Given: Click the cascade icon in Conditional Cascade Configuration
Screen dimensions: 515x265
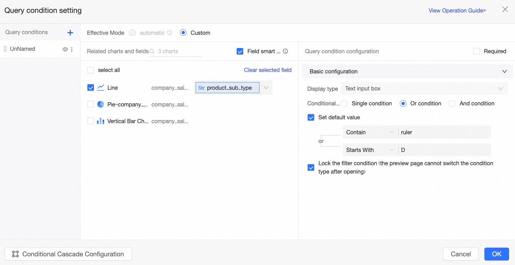Looking at the screenshot, I should click(x=15, y=254).
